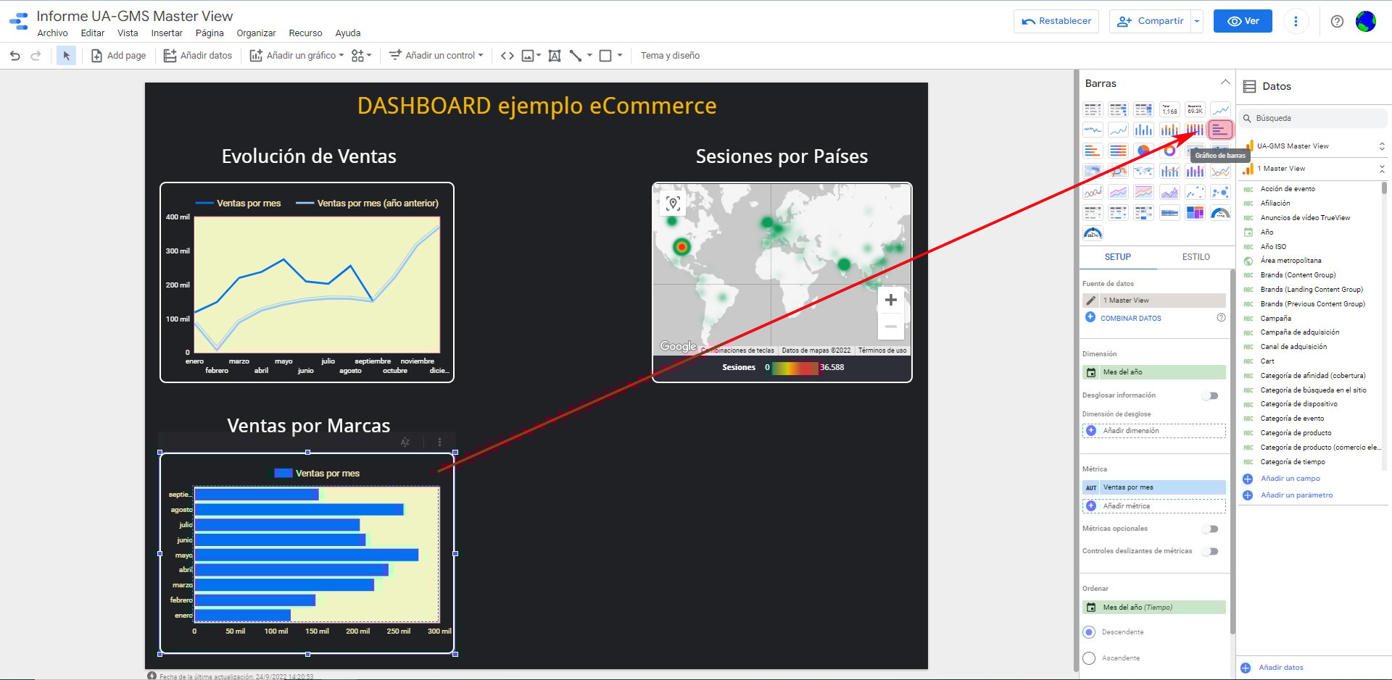Open the three-dot more options menu by Ver
Viewport: 1392px width, 680px height.
[1296, 22]
